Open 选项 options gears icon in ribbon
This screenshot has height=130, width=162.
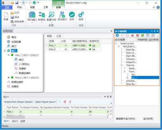point(81,16)
